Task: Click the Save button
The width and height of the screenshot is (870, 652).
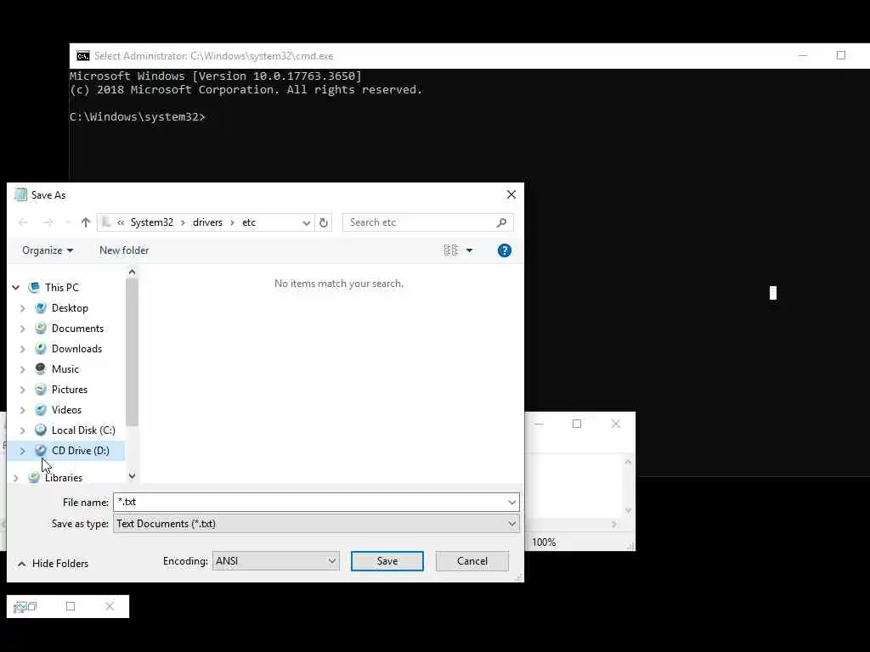Action: tap(387, 561)
